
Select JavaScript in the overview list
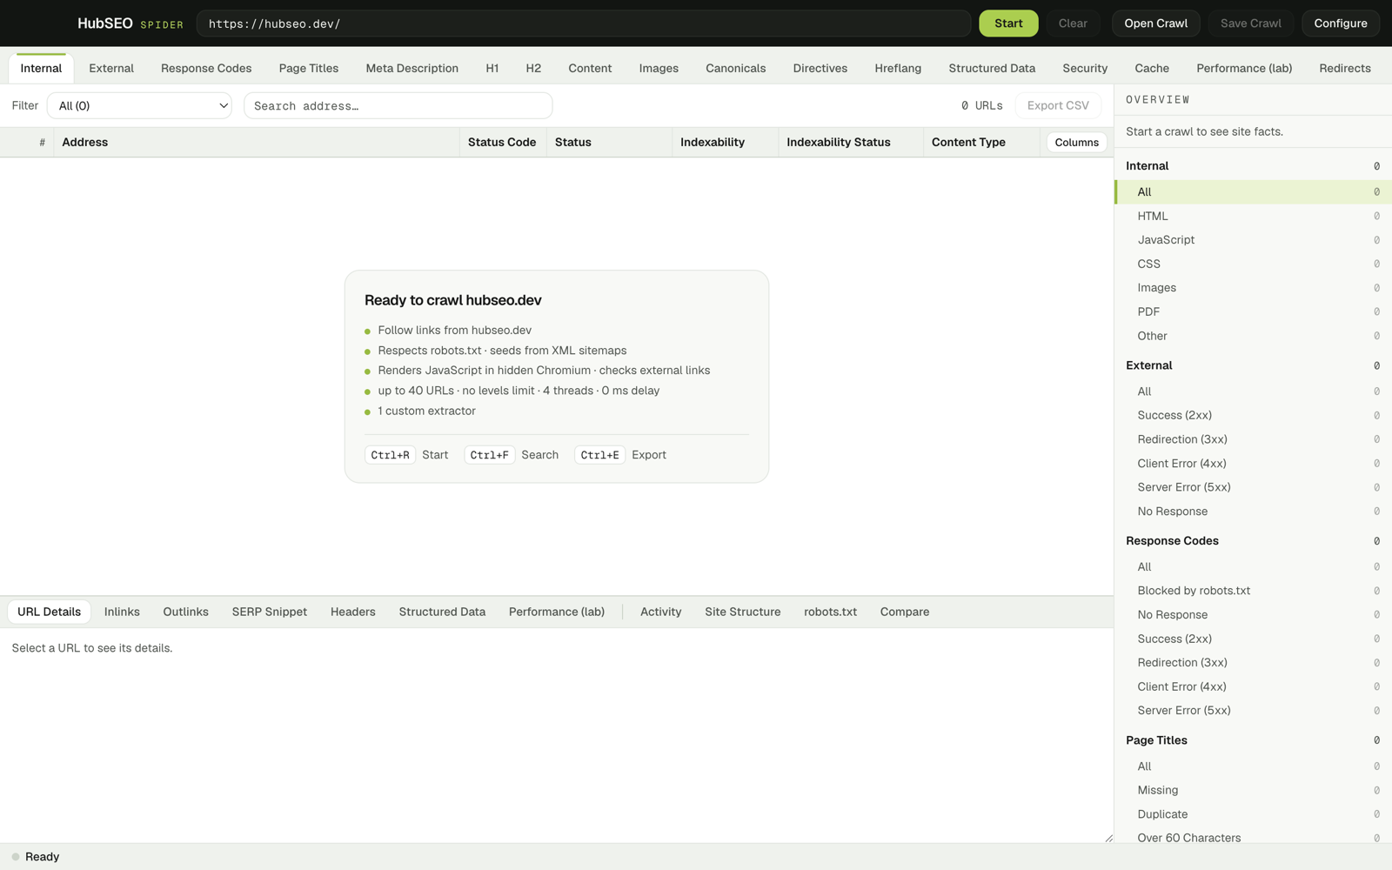pos(1253,240)
